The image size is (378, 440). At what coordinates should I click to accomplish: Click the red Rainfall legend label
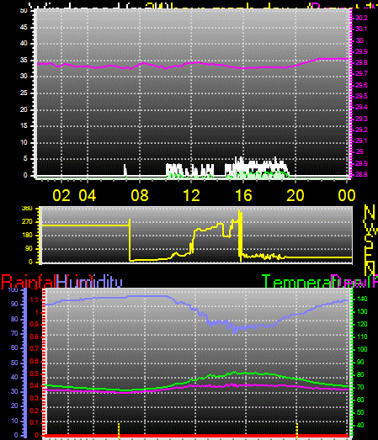point(29,282)
